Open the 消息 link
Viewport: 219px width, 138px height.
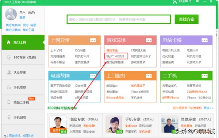33,25
